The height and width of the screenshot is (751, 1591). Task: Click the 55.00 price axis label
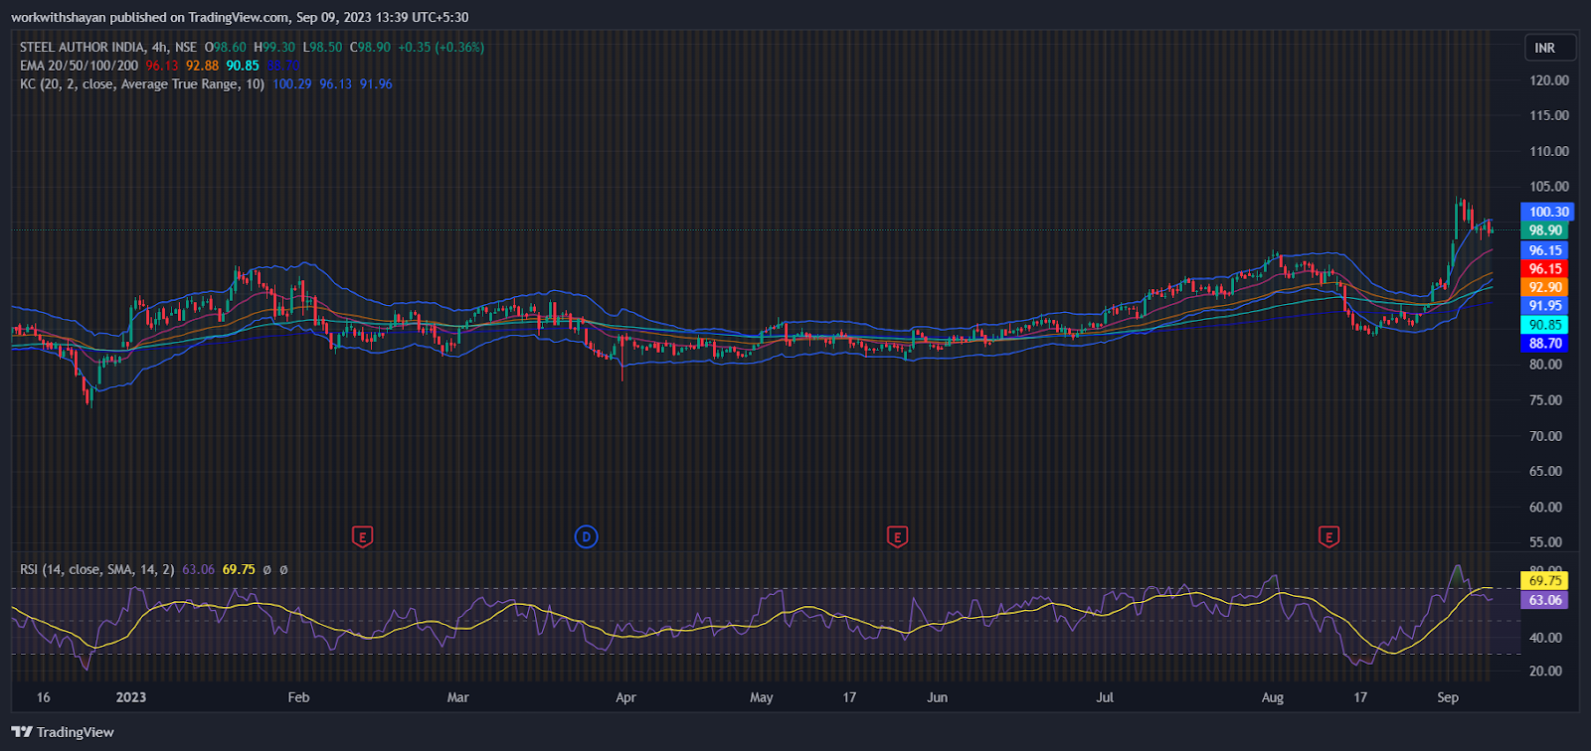(x=1545, y=542)
